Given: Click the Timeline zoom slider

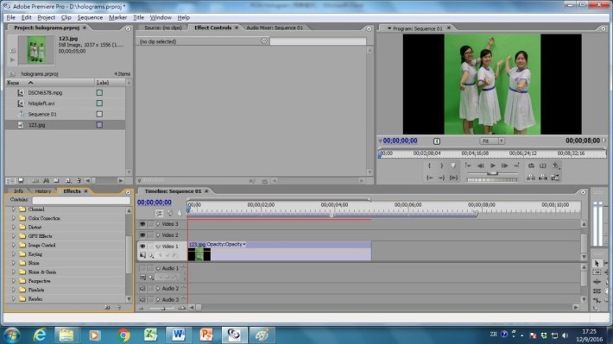Looking at the screenshot, I should tap(162, 308).
